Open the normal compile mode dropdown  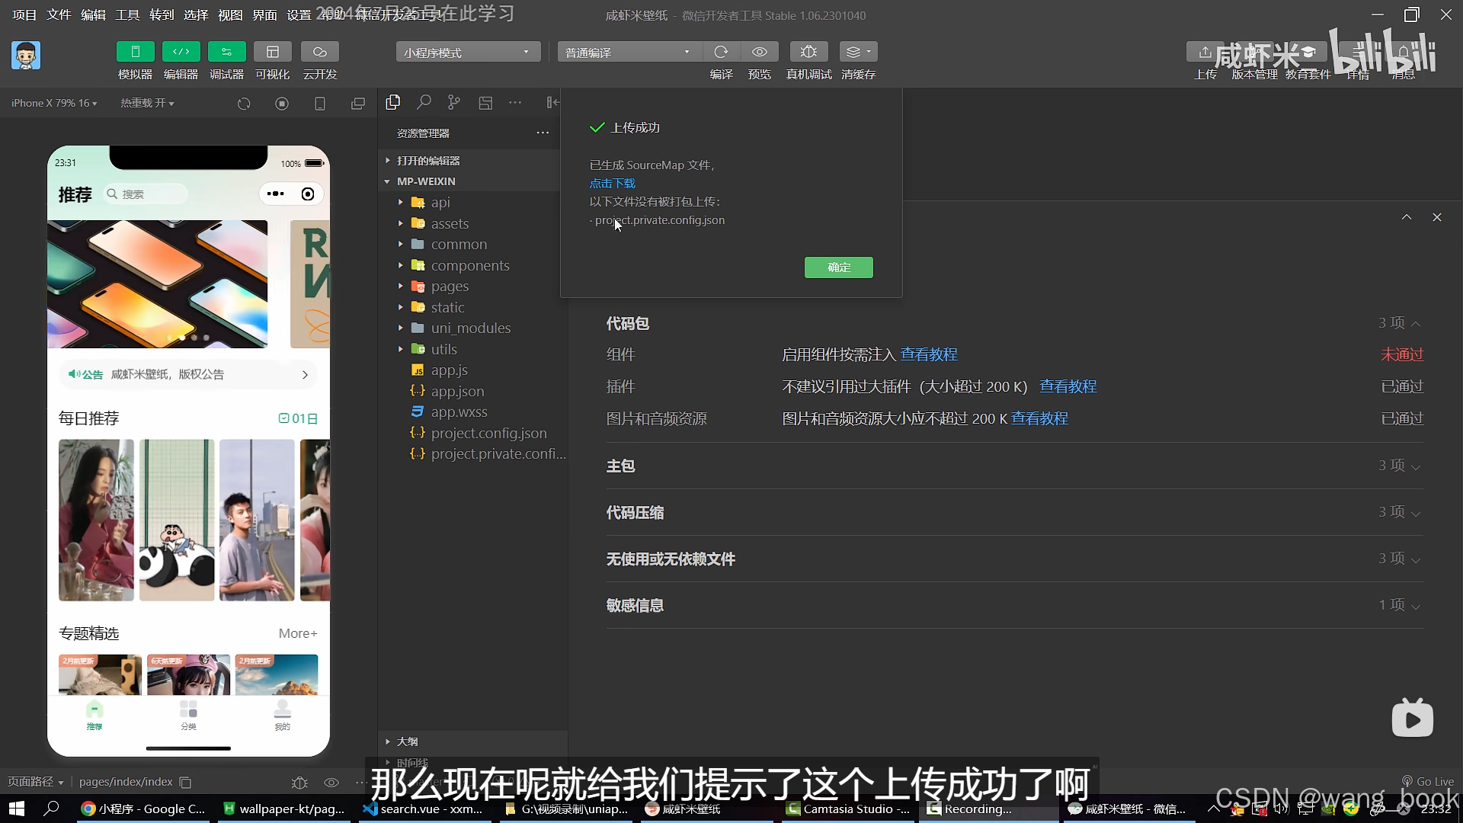coord(629,52)
